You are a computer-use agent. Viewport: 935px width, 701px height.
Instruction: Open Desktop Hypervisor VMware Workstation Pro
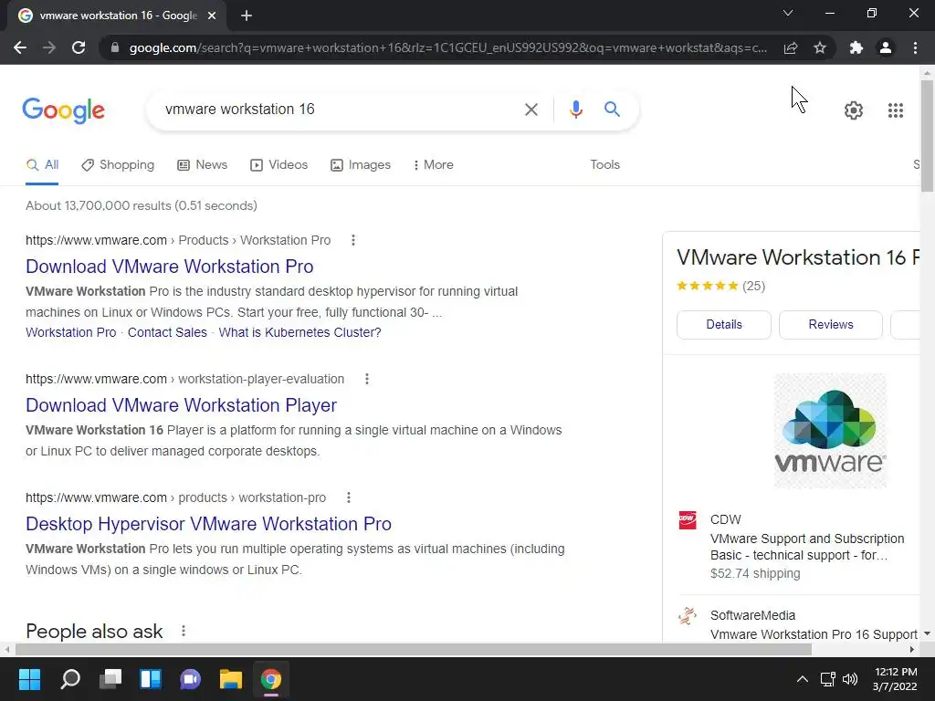click(x=209, y=524)
